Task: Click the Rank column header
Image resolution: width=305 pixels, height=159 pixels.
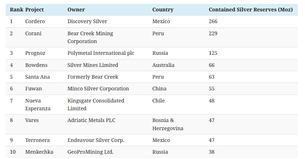Action: pyautogui.click(x=16, y=10)
